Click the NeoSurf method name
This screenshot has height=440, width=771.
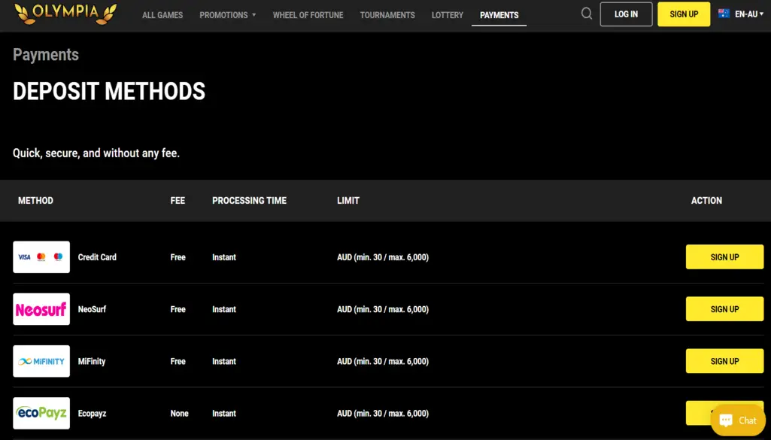[x=92, y=309]
